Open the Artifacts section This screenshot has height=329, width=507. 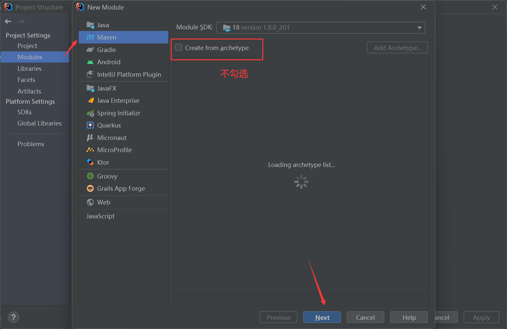[29, 91]
